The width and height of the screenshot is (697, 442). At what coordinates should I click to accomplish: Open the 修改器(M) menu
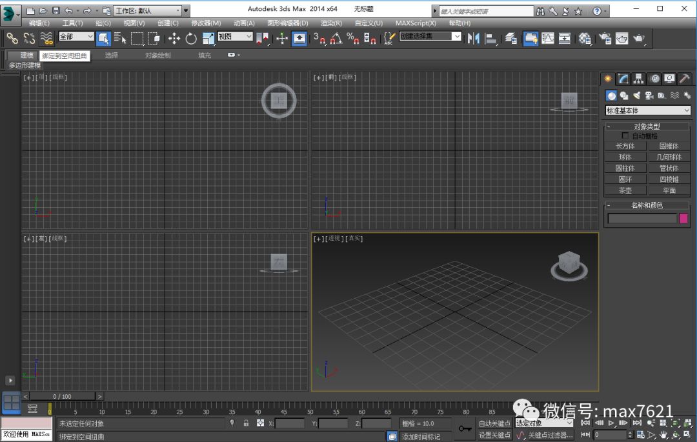[x=206, y=23]
